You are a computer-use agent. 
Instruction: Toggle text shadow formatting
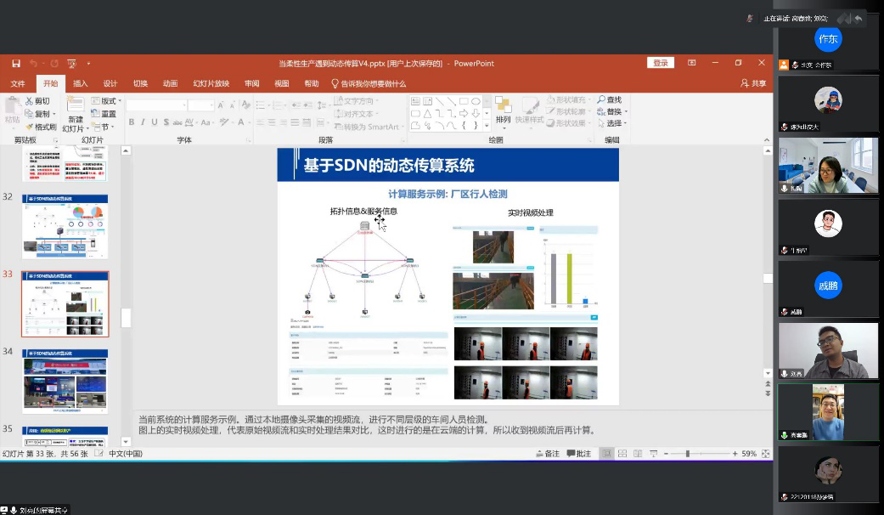coord(166,122)
